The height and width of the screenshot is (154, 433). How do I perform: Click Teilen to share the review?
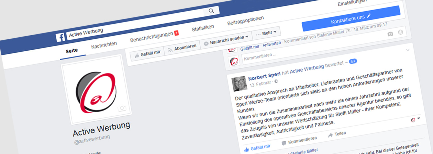(337, 134)
